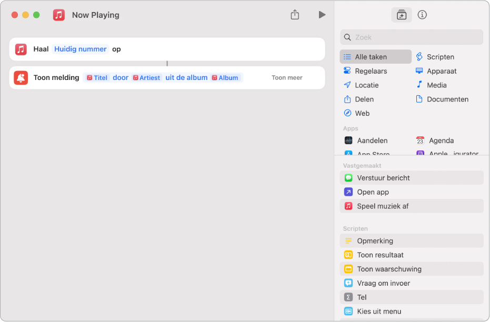The height and width of the screenshot is (322, 490).
Task: Click the Now Playing music shortcut icon
Action: [59, 15]
